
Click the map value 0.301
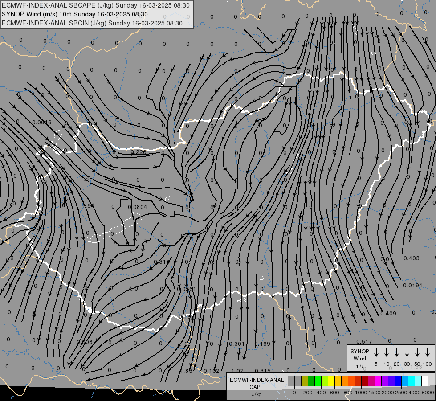click(x=236, y=344)
